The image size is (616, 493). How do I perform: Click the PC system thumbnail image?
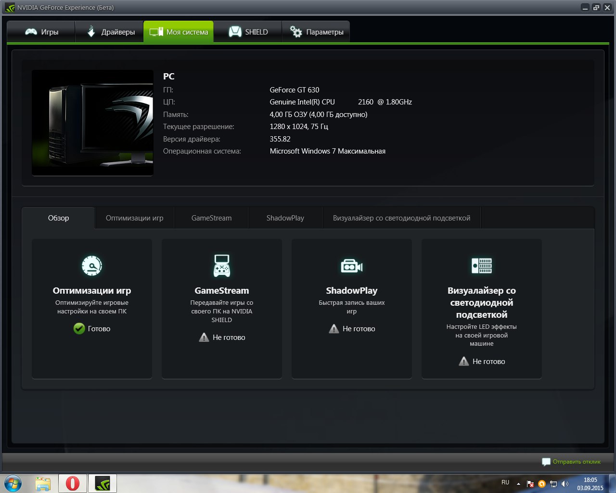tap(92, 123)
